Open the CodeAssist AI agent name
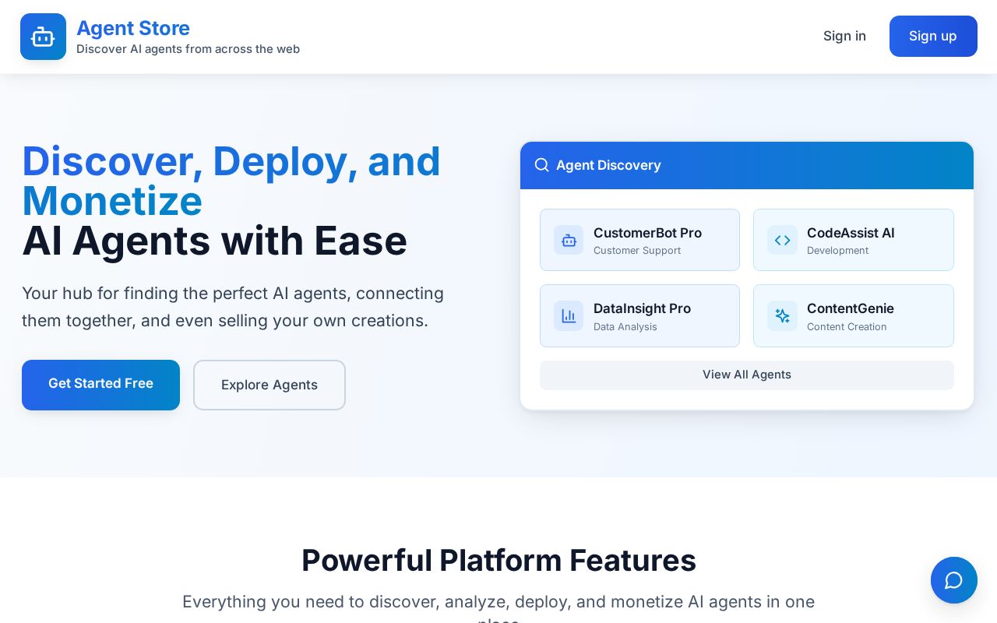Viewport: 997px width, 623px height. [x=851, y=233]
